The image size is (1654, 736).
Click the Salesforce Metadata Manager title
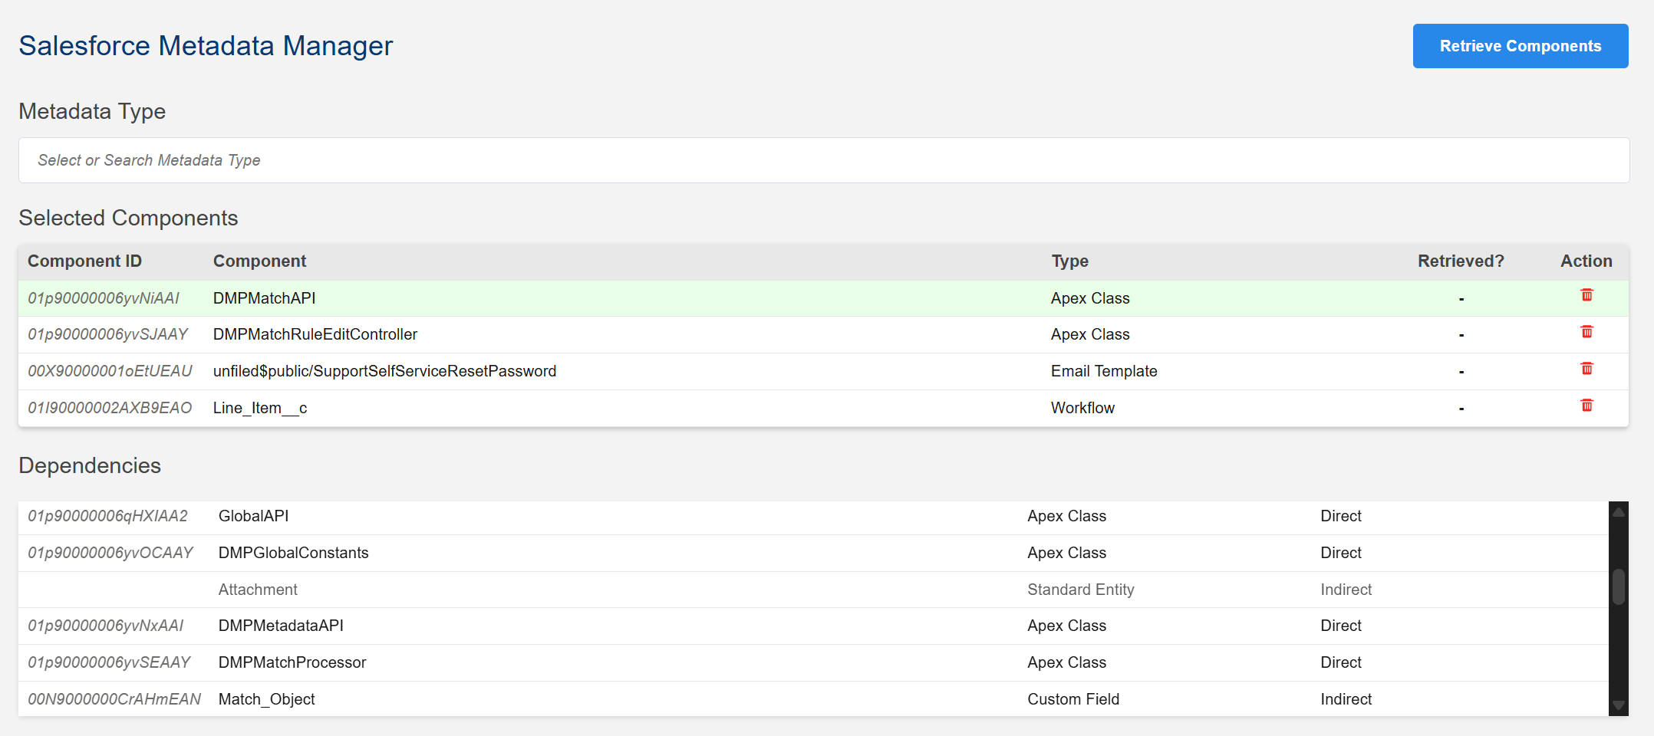click(206, 46)
